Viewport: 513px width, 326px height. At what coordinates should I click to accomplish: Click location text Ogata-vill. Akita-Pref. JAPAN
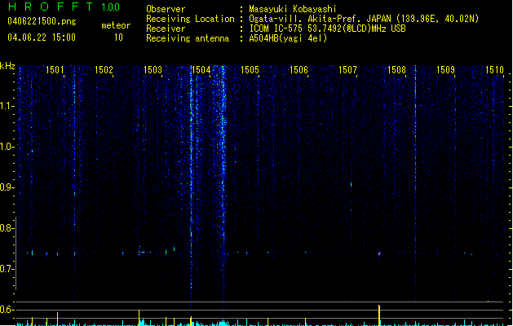(320, 19)
